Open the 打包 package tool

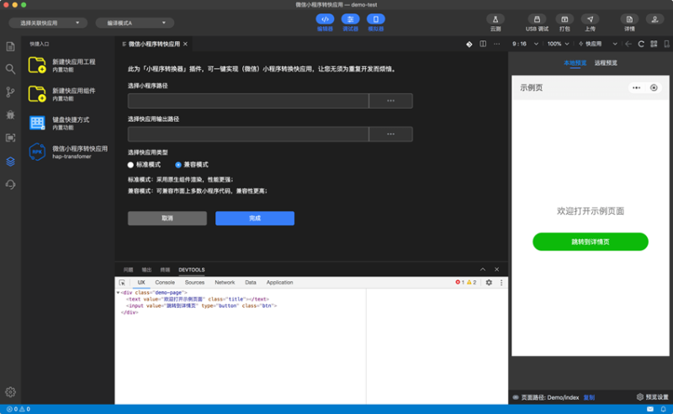tap(564, 23)
